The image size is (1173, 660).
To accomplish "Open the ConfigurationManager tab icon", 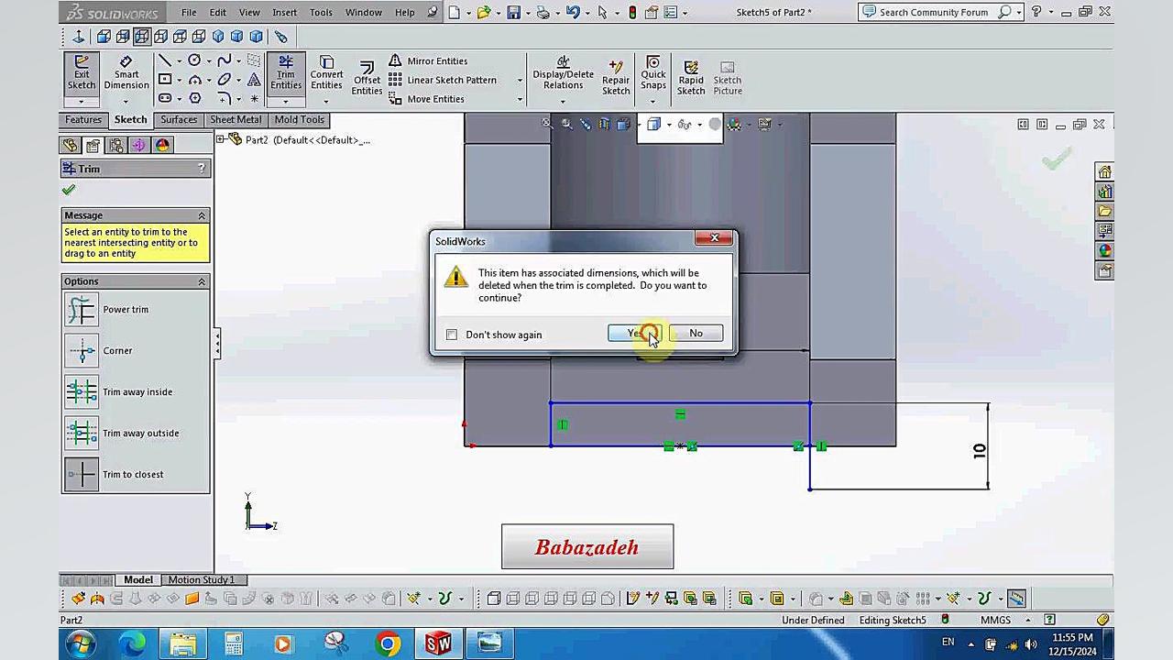I will (115, 145).
